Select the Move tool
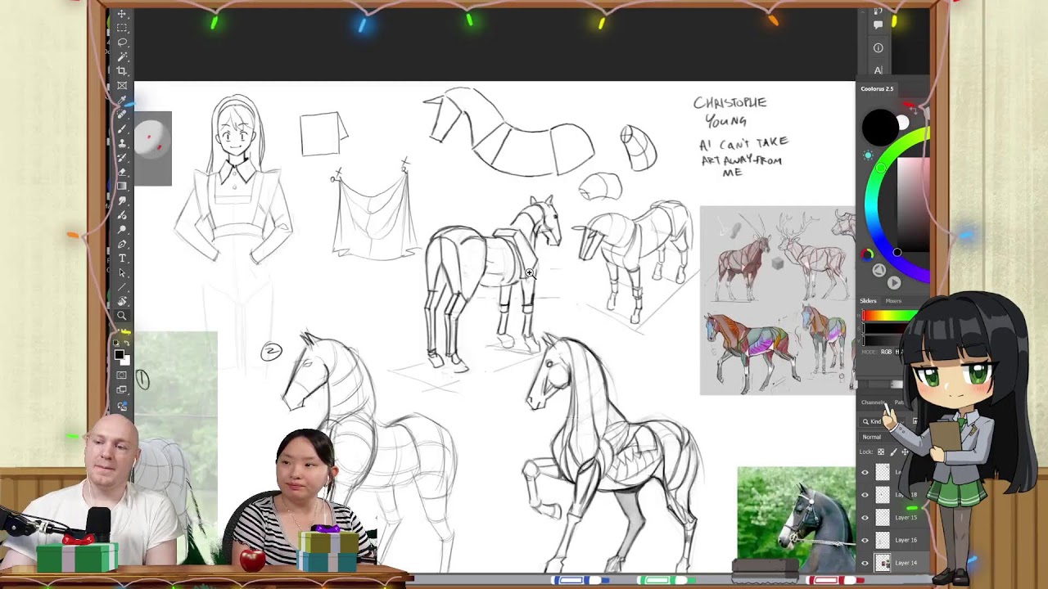 pyautogui.click(x=122, y=14)
